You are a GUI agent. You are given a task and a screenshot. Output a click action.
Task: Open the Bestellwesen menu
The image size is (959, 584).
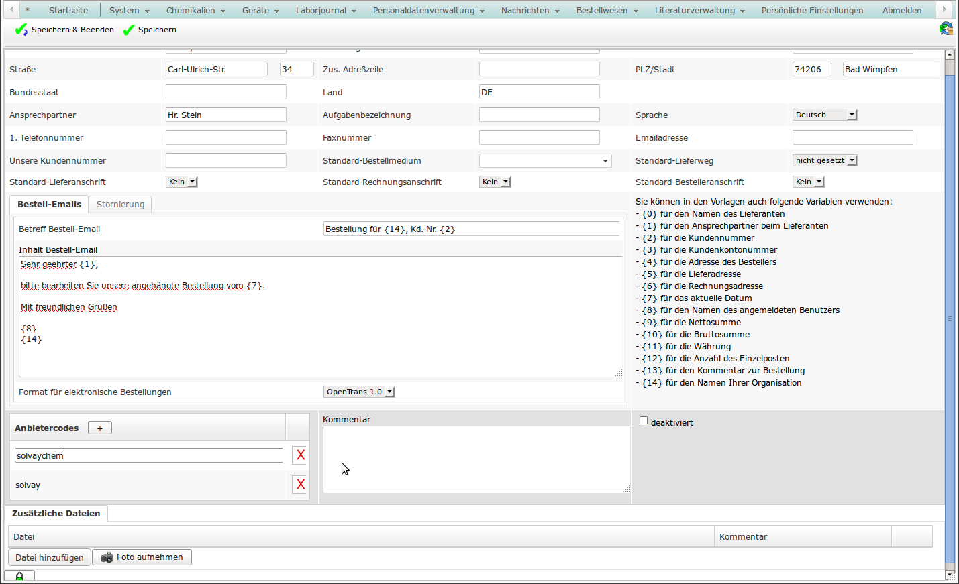pyautogui.click(x=607, y=10)
